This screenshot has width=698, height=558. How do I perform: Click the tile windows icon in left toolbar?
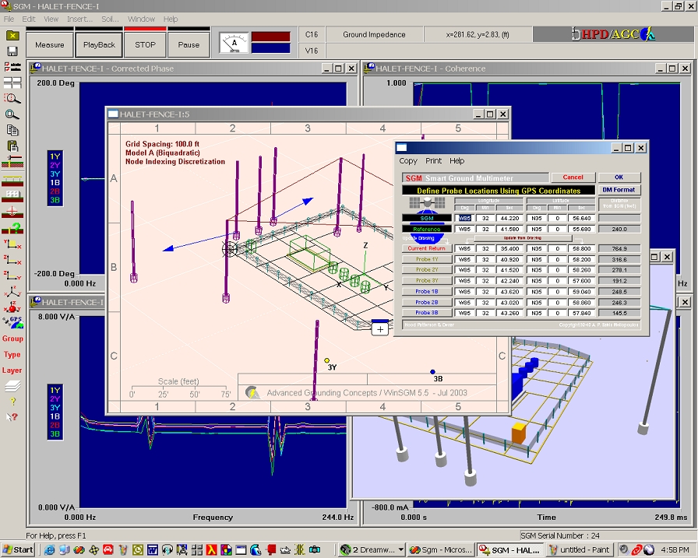(x=12, y=82)
